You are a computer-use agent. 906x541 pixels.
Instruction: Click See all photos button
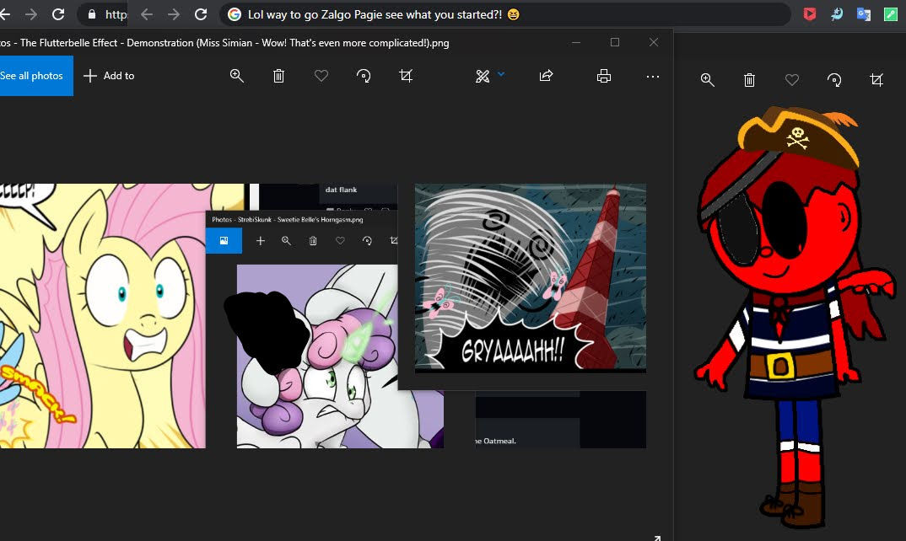click(x=32, y=76)
